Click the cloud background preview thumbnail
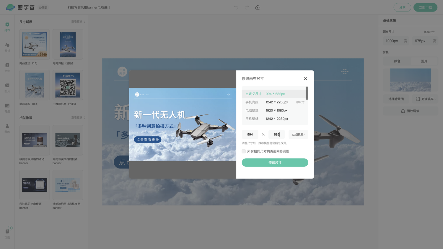 click(x=411, y=80)
